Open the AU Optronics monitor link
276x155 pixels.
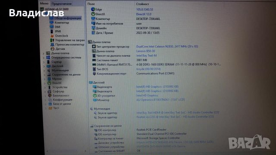coord(160,99)
